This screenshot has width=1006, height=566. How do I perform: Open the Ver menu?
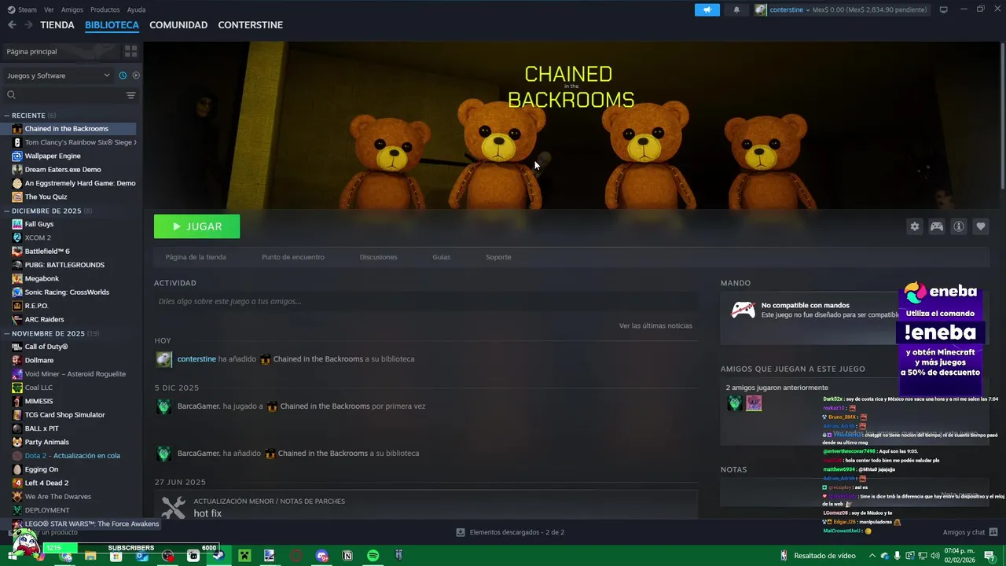coord(49,9)
